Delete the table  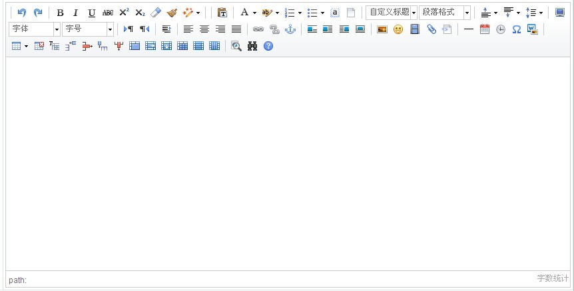coord(39,46)
